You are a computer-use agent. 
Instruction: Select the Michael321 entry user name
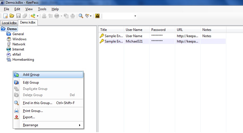(134, 41)
